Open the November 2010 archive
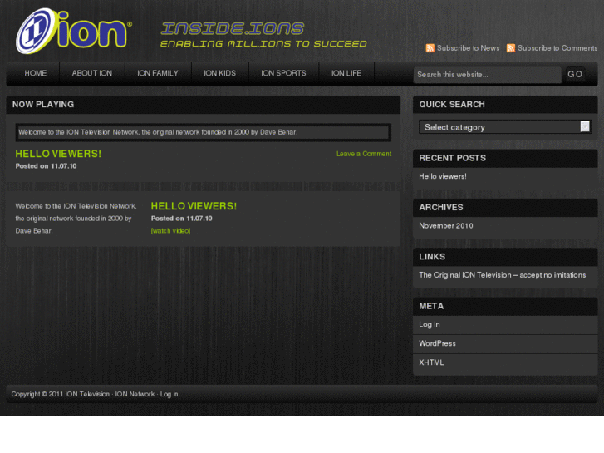This screenshot has height=453, width=604. click(446, 226)
